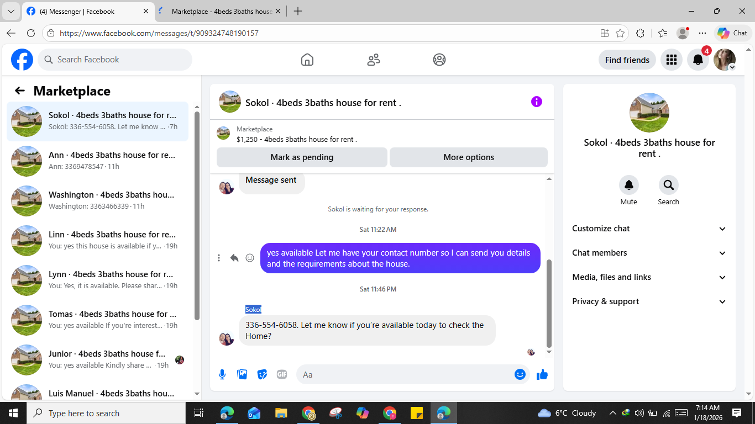This screenshot has height=424, width=755.
Task: Open Luis Manuel conversation in the list
Action: (97, 391)
